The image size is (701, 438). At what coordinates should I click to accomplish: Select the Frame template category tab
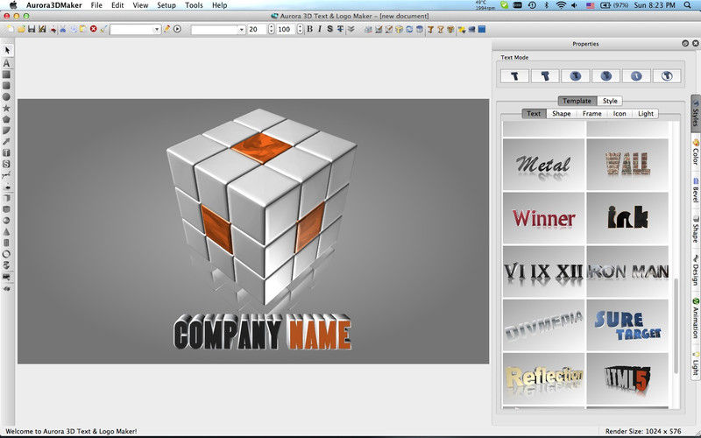tap(591, 114)
